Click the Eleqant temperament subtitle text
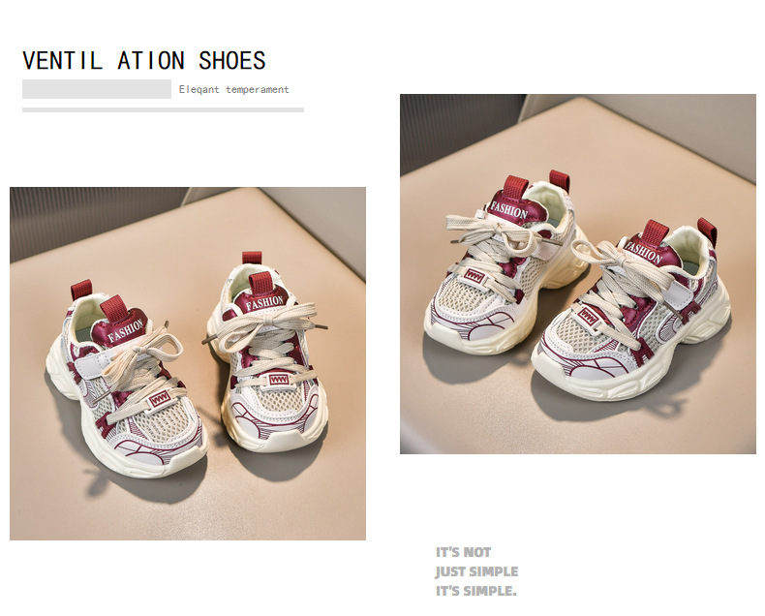765x616 pixels. click(x=233, y=90)
